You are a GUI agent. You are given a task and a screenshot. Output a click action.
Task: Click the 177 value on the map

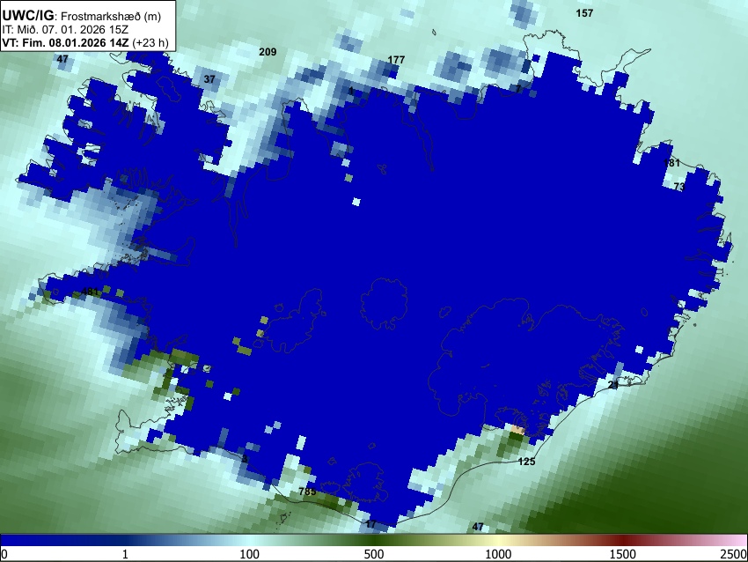point(396,60)
